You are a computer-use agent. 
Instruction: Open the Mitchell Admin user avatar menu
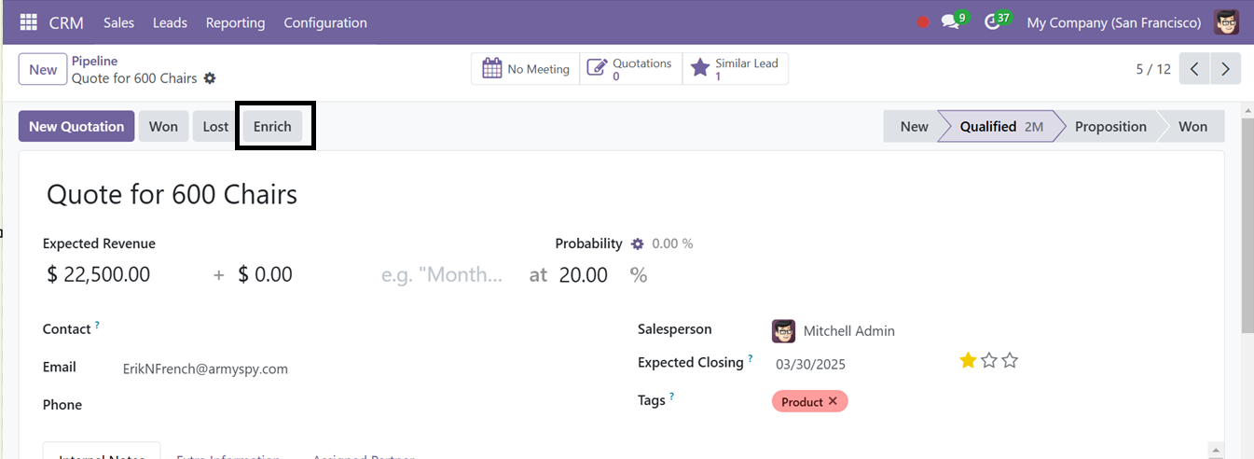click(x=1227, y=22)
